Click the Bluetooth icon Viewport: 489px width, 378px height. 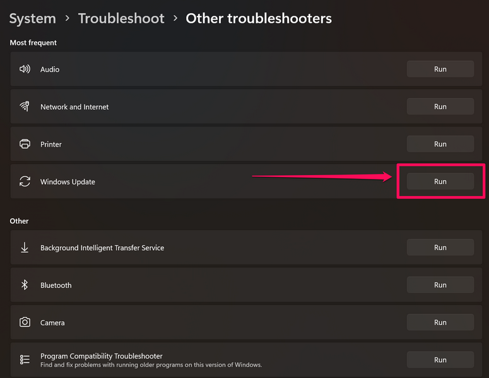pos(25,285)
